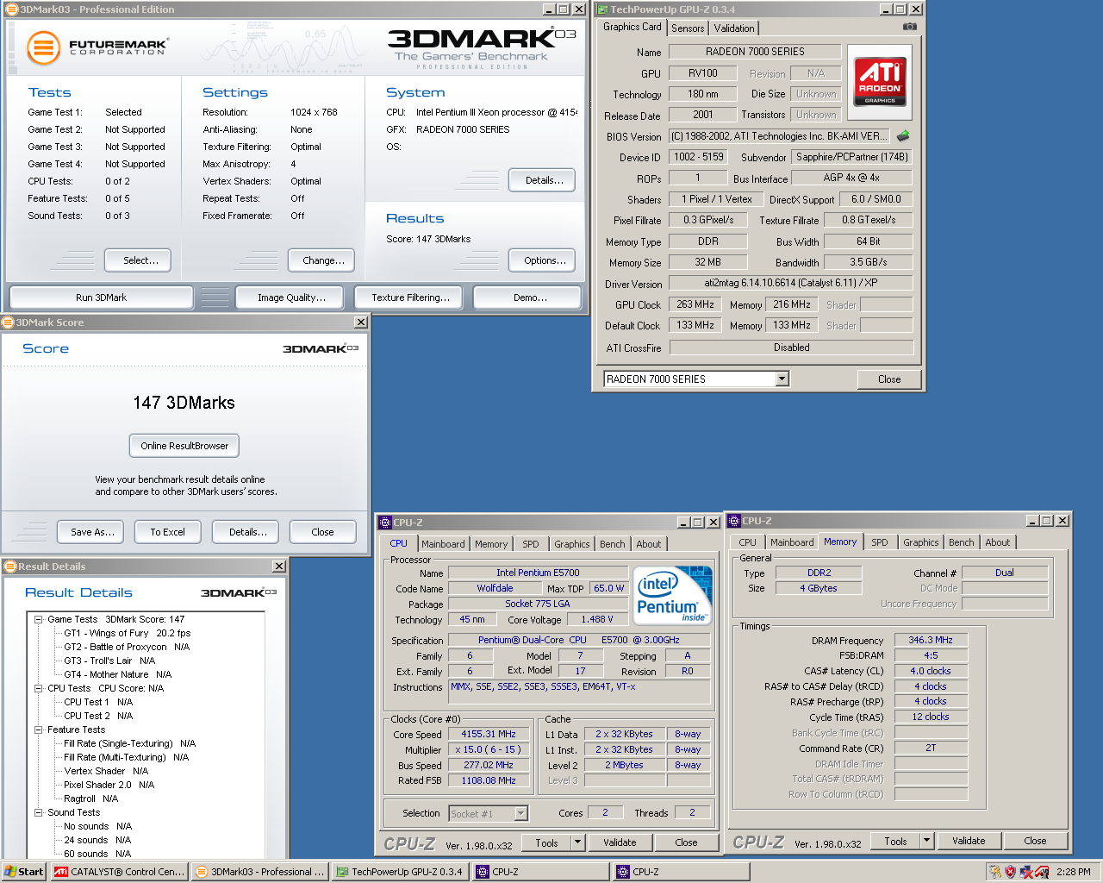Open Mainboard tab in CPU-Z processor window

[x=443, y=544]
